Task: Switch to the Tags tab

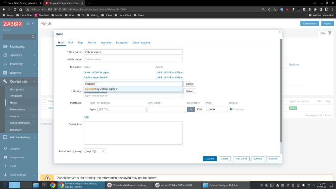Action: [x=80, y=42]
